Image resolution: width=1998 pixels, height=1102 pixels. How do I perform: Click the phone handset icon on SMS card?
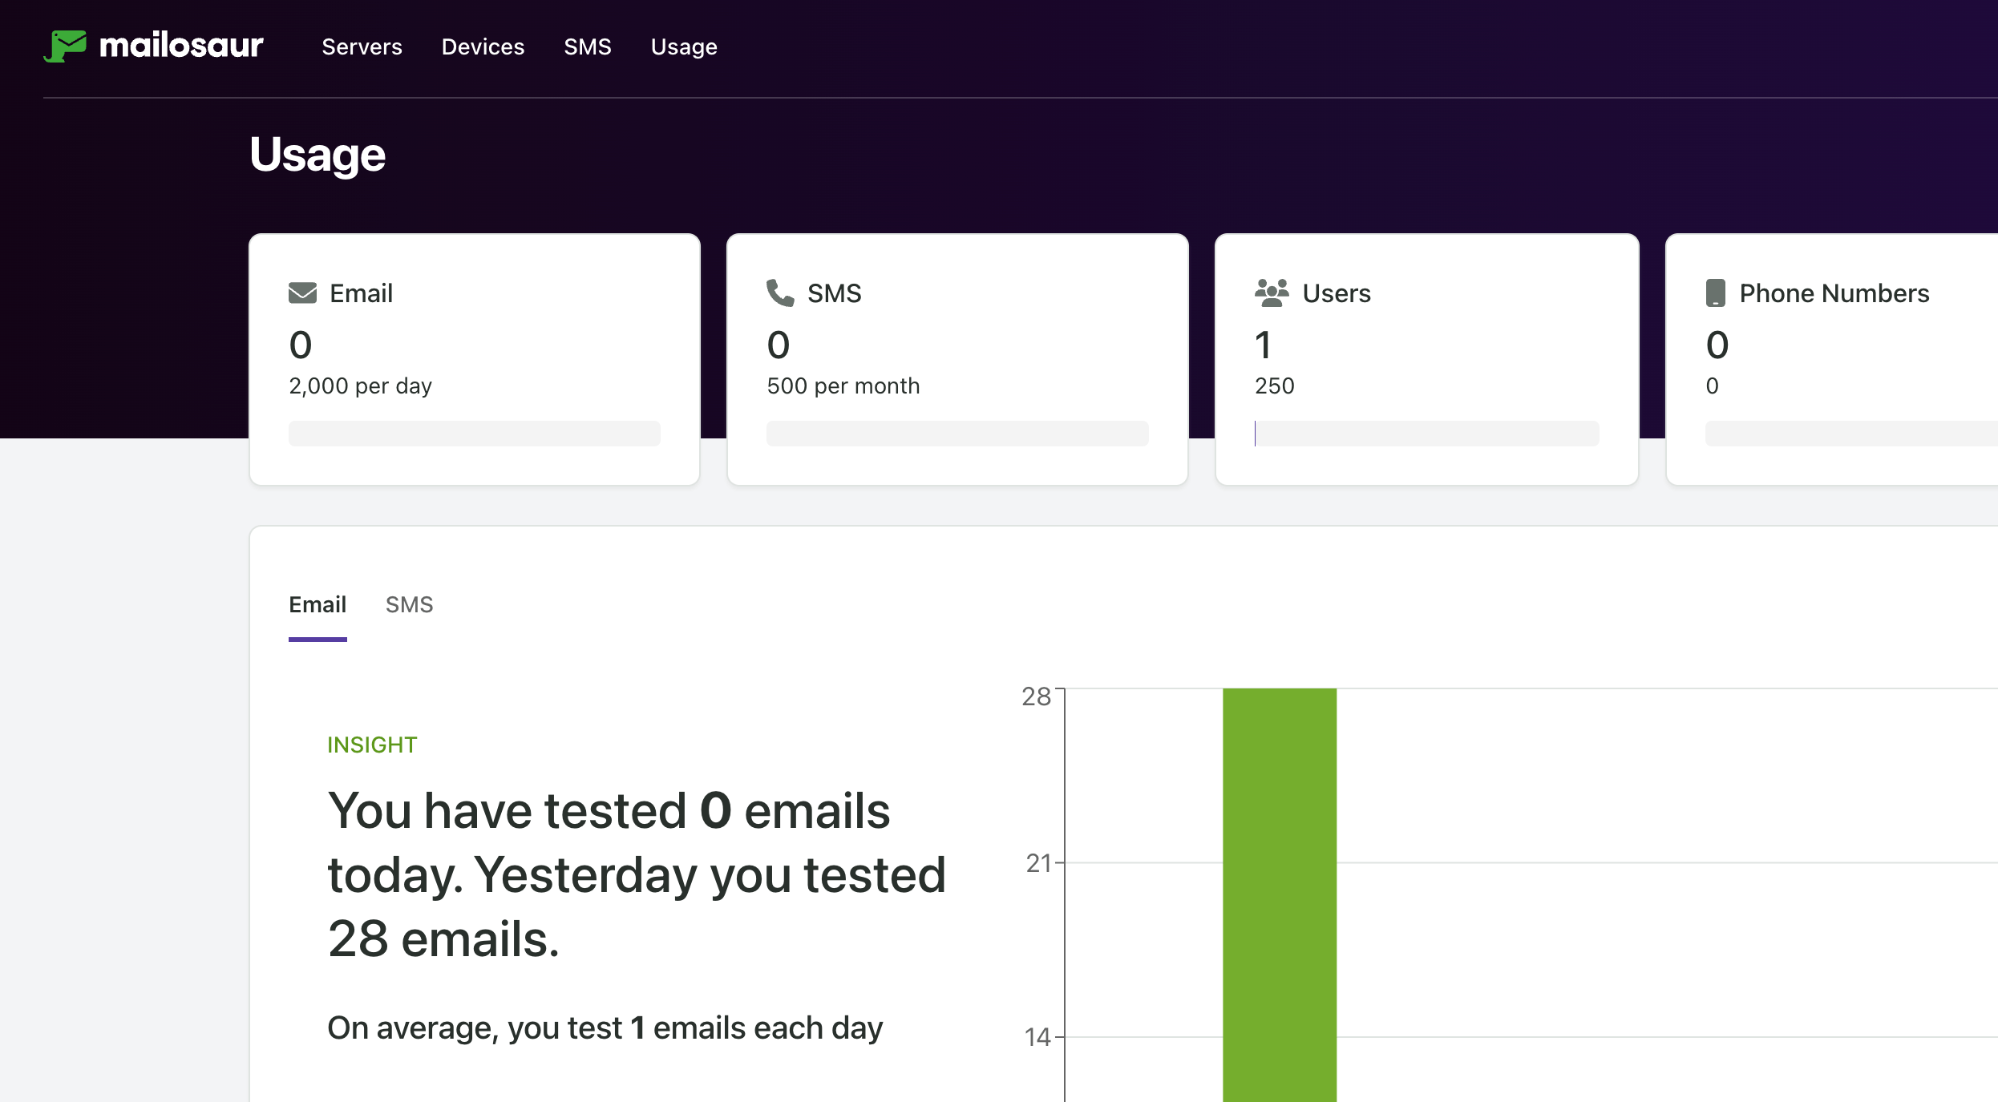(x=780, y=293)
